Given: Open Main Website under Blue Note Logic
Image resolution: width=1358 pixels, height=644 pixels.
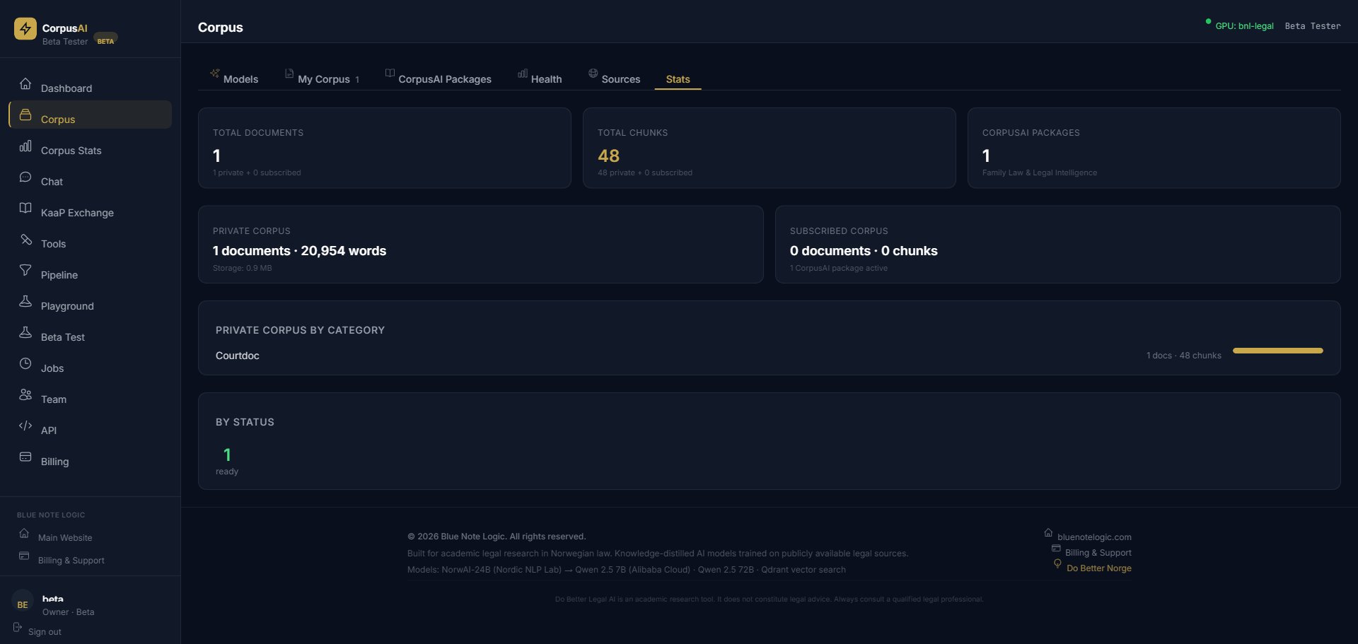Looking at the screenshot, I should coord(66,537).
